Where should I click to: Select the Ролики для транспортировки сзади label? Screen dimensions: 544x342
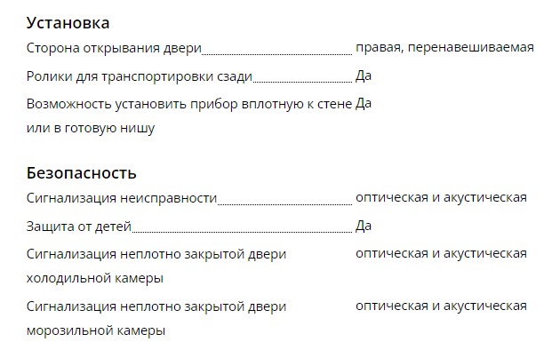coord(140,76)
